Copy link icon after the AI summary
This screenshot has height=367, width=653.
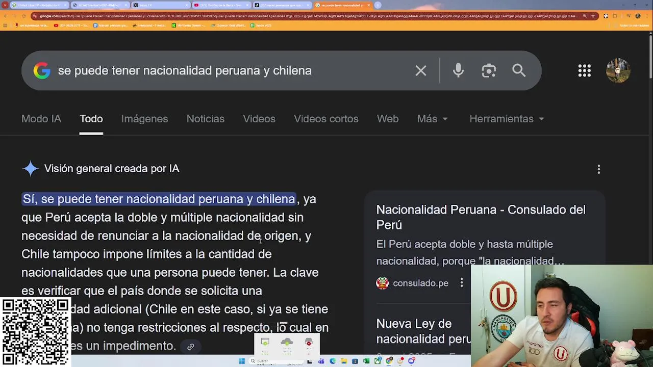point(190,347)
